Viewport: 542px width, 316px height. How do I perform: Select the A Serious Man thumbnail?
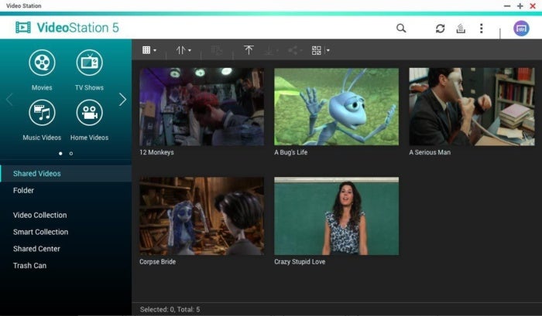pyautogui.click(x=472, y=107)
